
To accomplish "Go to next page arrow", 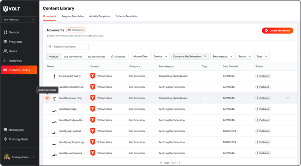I will point(179,163).
